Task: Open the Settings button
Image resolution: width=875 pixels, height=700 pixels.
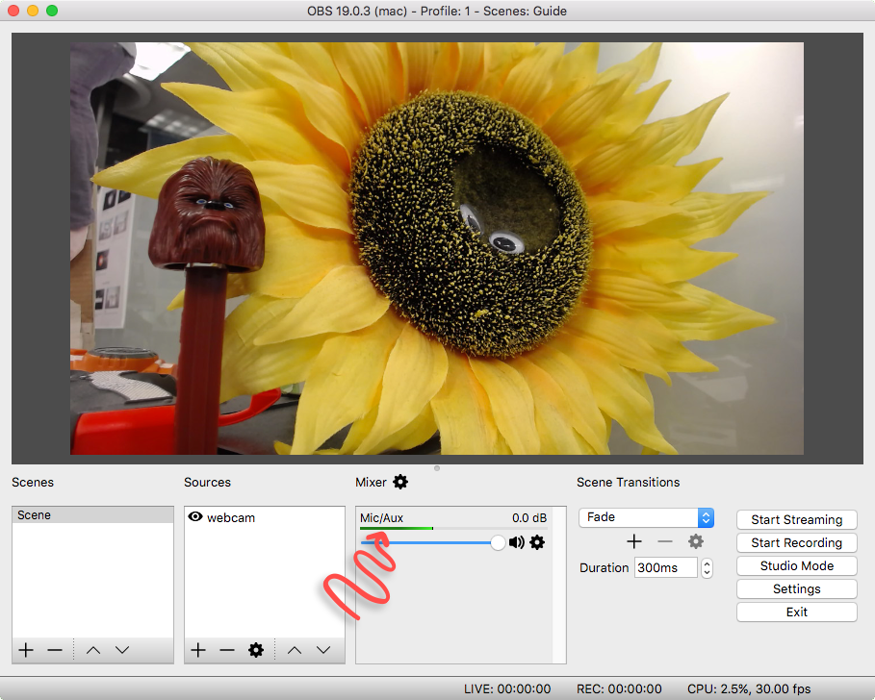Action: tap(796, 589)
